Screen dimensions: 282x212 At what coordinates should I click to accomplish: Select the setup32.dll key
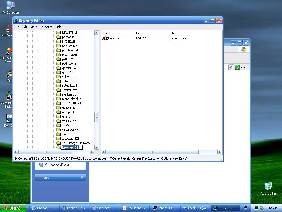(69, 86)
